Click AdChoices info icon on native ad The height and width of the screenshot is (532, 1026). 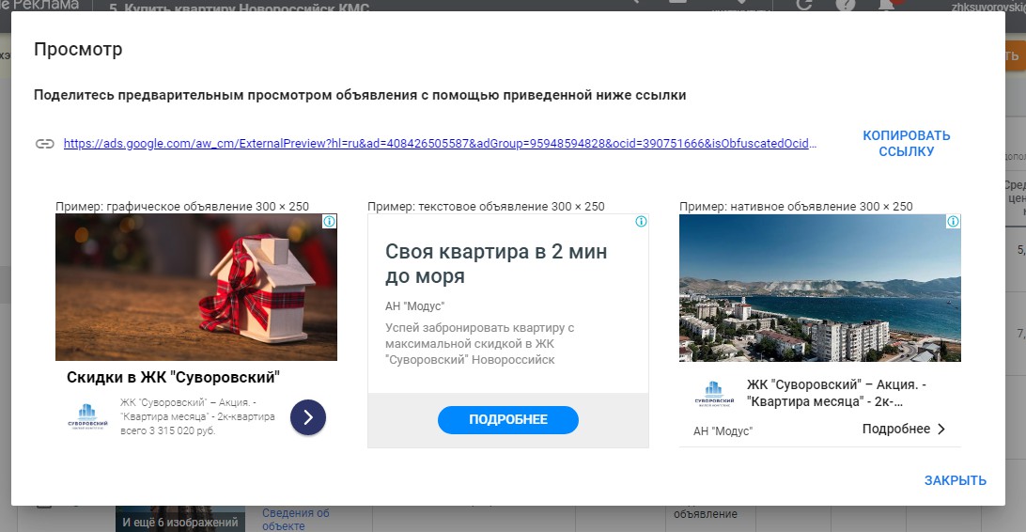[x=954, y=221]
